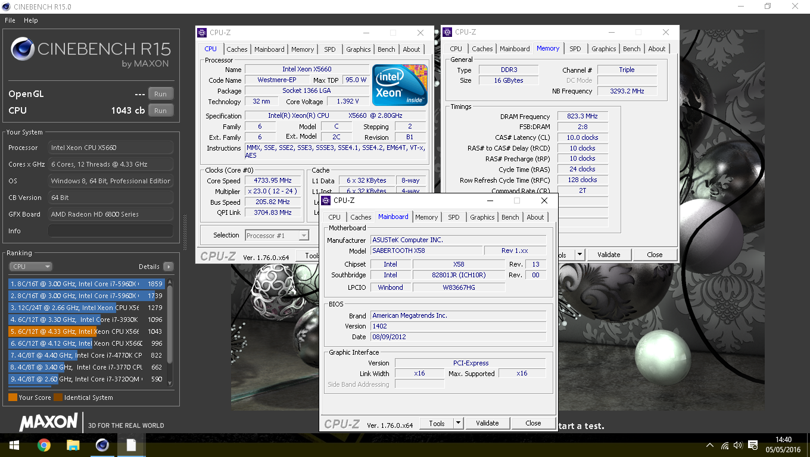Click Validate in the Memory window
This screenshot has width=810, height=457.
pyautogui.click(x=609, y=255)
